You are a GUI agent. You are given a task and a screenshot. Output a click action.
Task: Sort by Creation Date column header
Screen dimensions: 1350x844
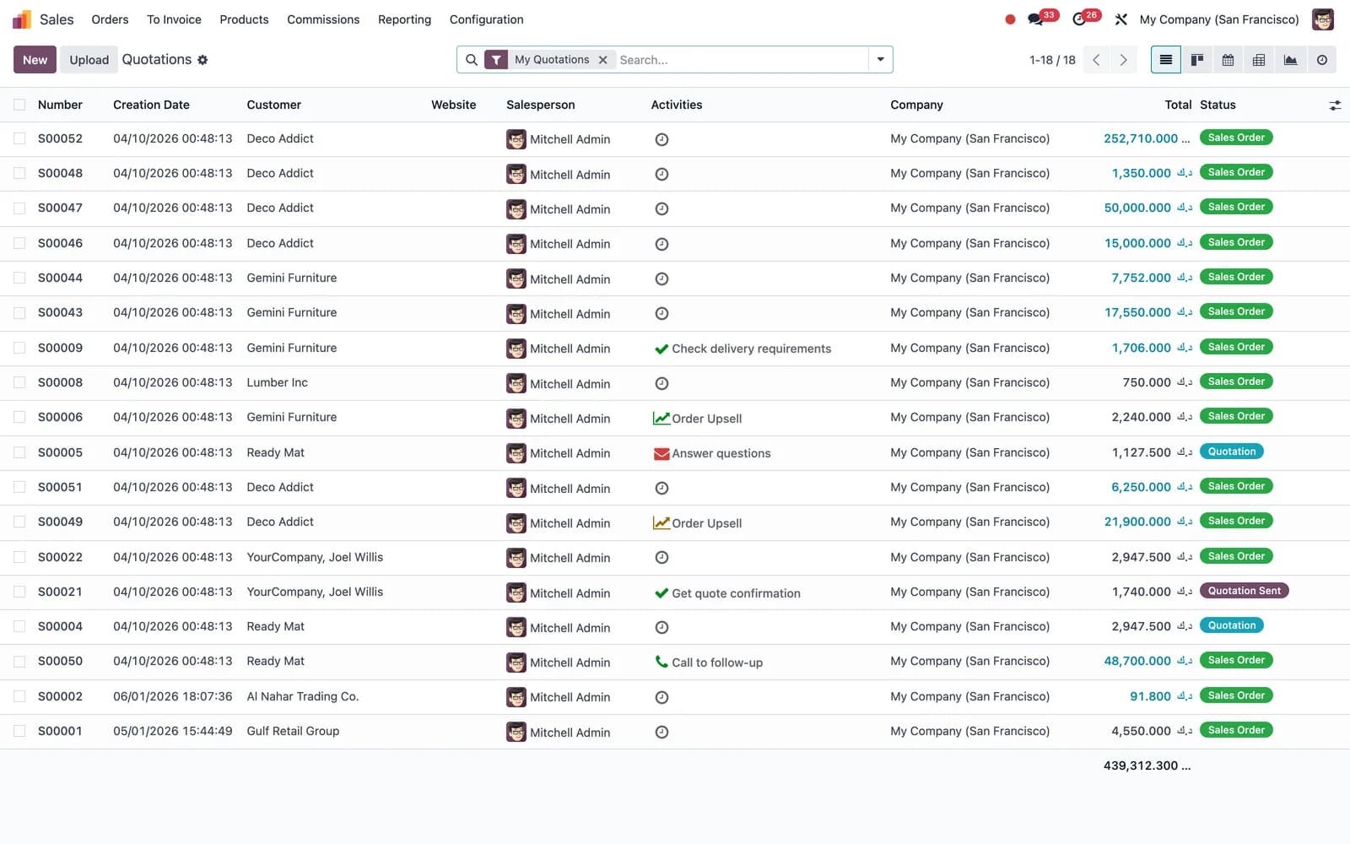(x=151, y=105)
